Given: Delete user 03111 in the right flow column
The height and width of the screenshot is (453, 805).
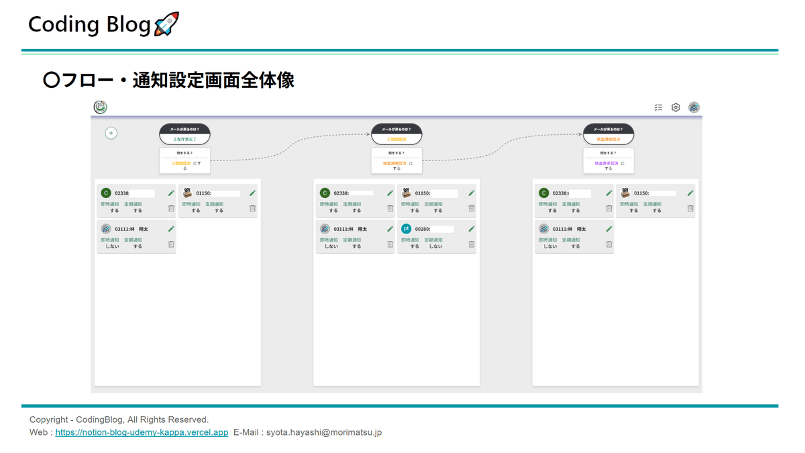Looking at the screenshot, I should coord(608,244).
